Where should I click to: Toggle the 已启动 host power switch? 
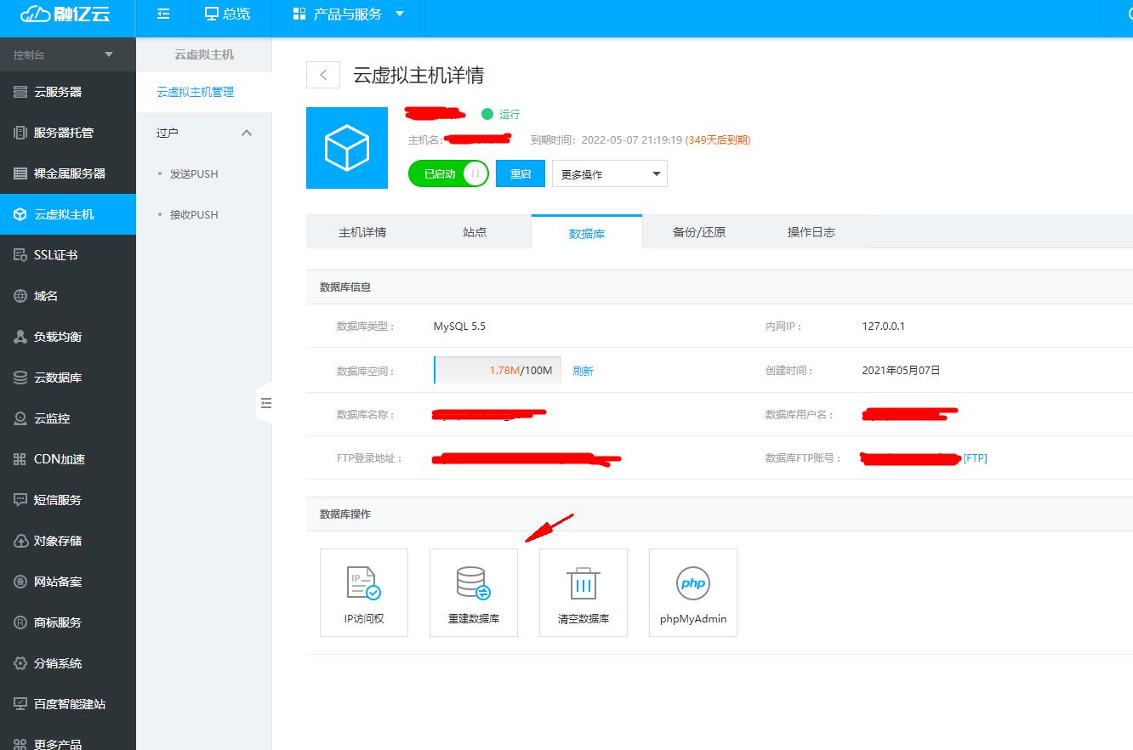[448, 173]
